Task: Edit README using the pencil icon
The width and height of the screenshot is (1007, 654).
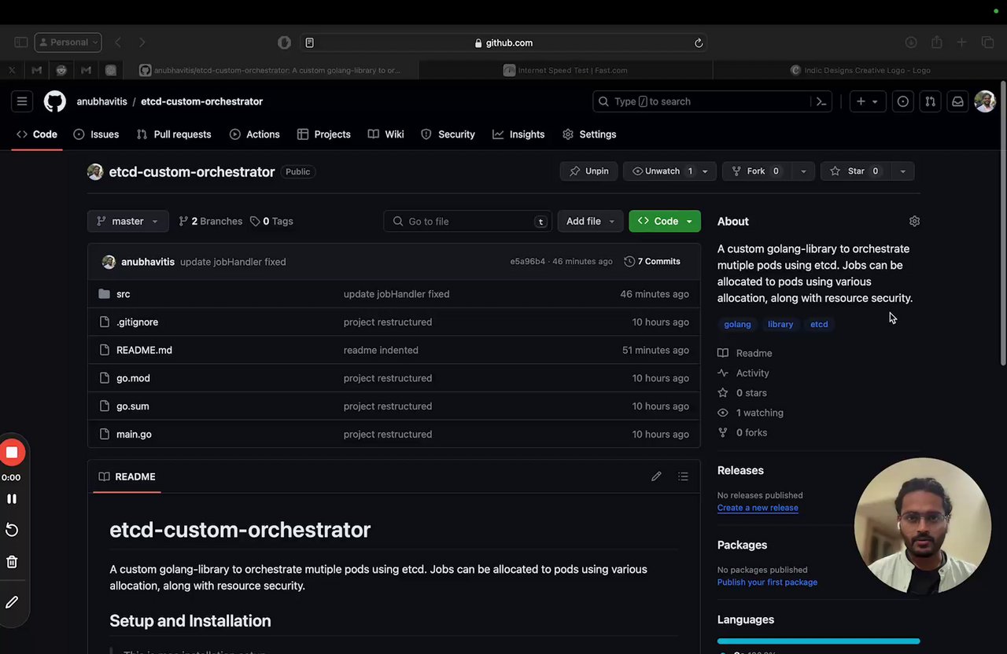Action: [x=656, y=476]
